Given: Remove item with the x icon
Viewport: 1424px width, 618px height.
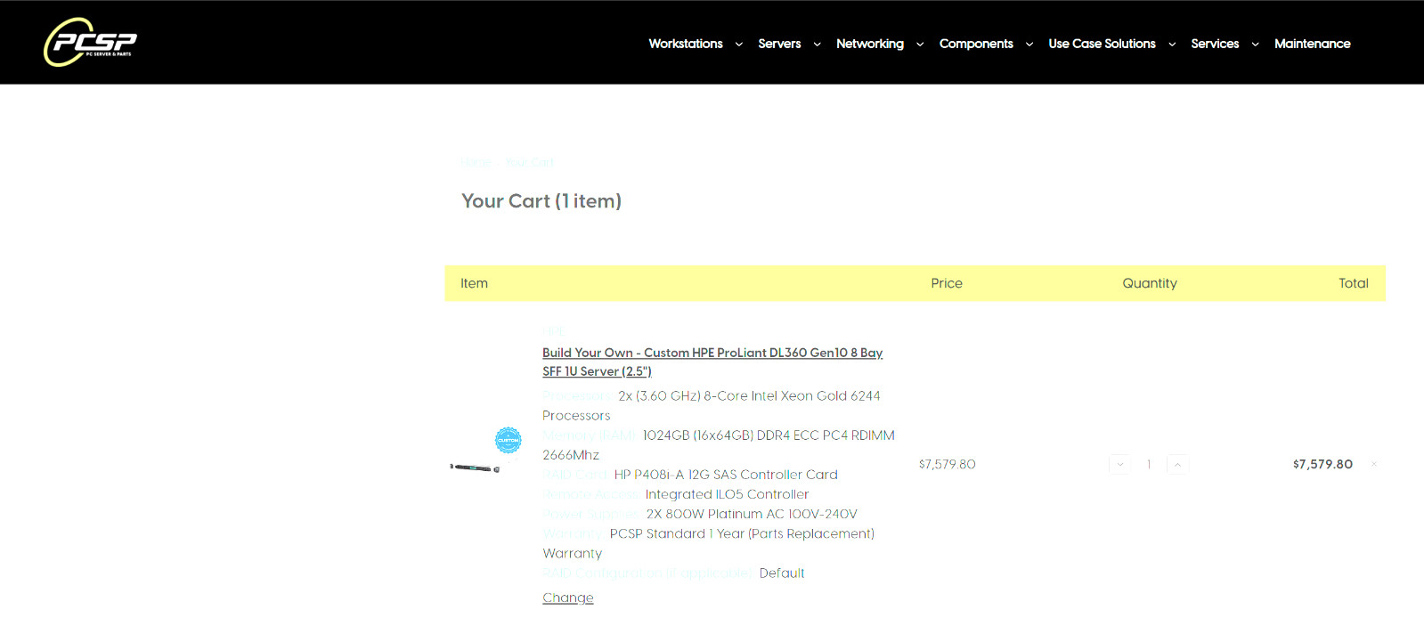Looking at the screenshot, I should point(1374,464).
